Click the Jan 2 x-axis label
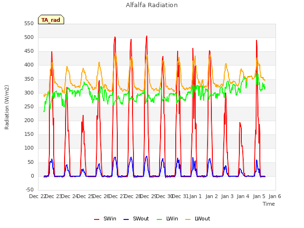304x228 pixels. (211, 197)
